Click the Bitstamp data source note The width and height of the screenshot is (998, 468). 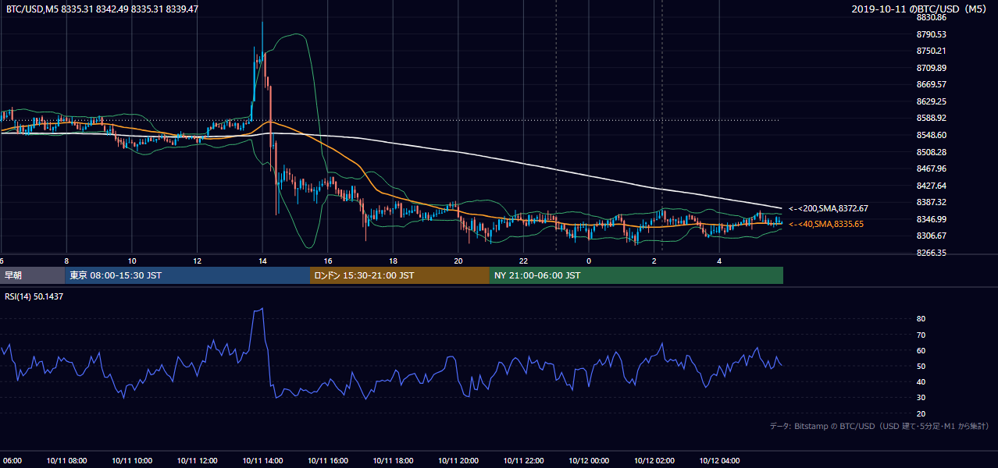pyautogui.click(x=879, y=426)
